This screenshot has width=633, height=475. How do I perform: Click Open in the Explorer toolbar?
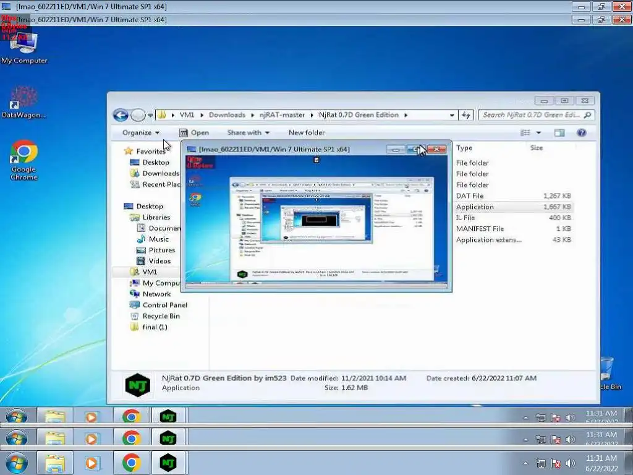[194, 133]
